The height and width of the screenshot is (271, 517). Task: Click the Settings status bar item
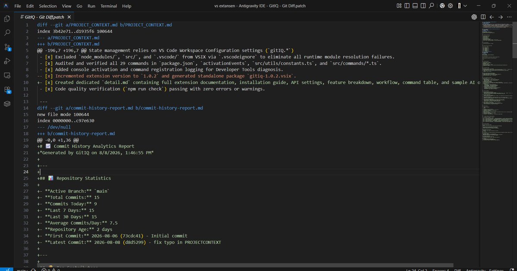[496, 270]
